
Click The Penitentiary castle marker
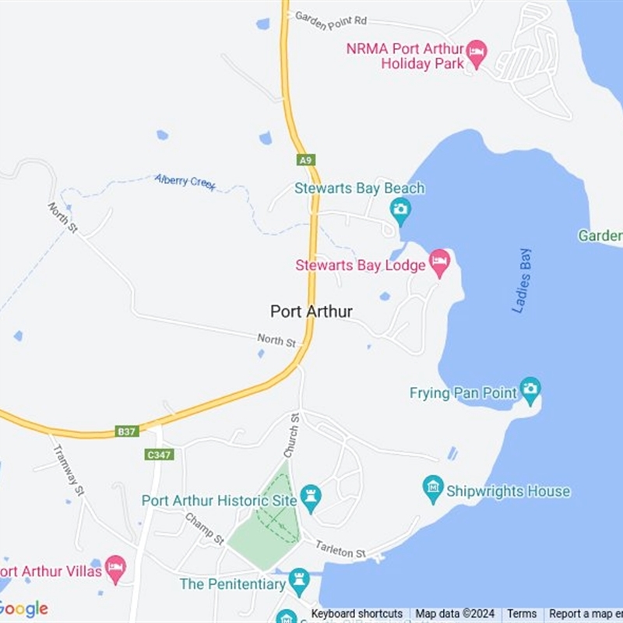tap(299, 582)
